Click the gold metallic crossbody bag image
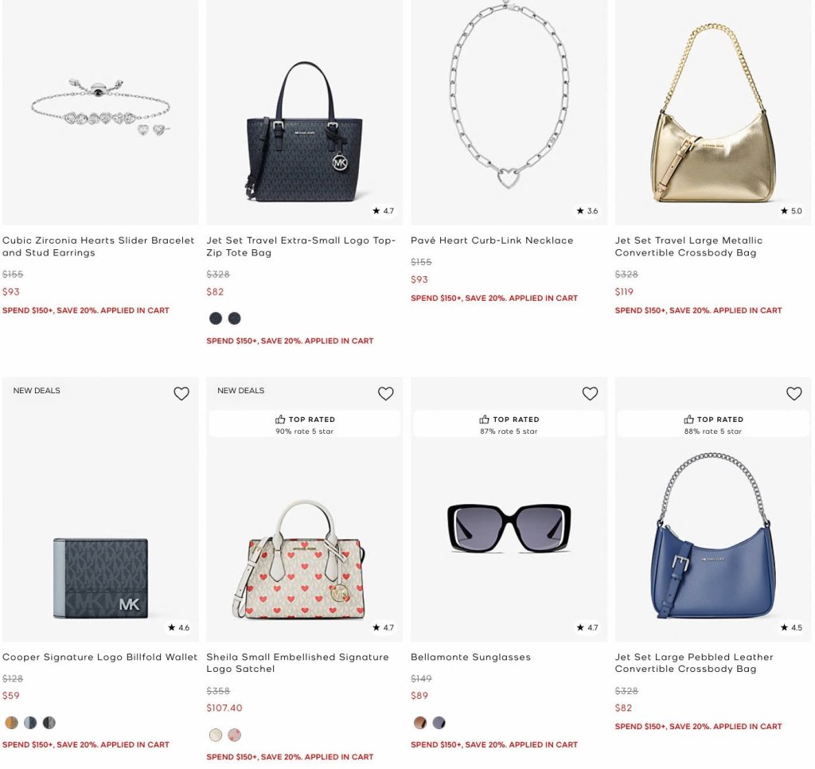 coord(713,113)
